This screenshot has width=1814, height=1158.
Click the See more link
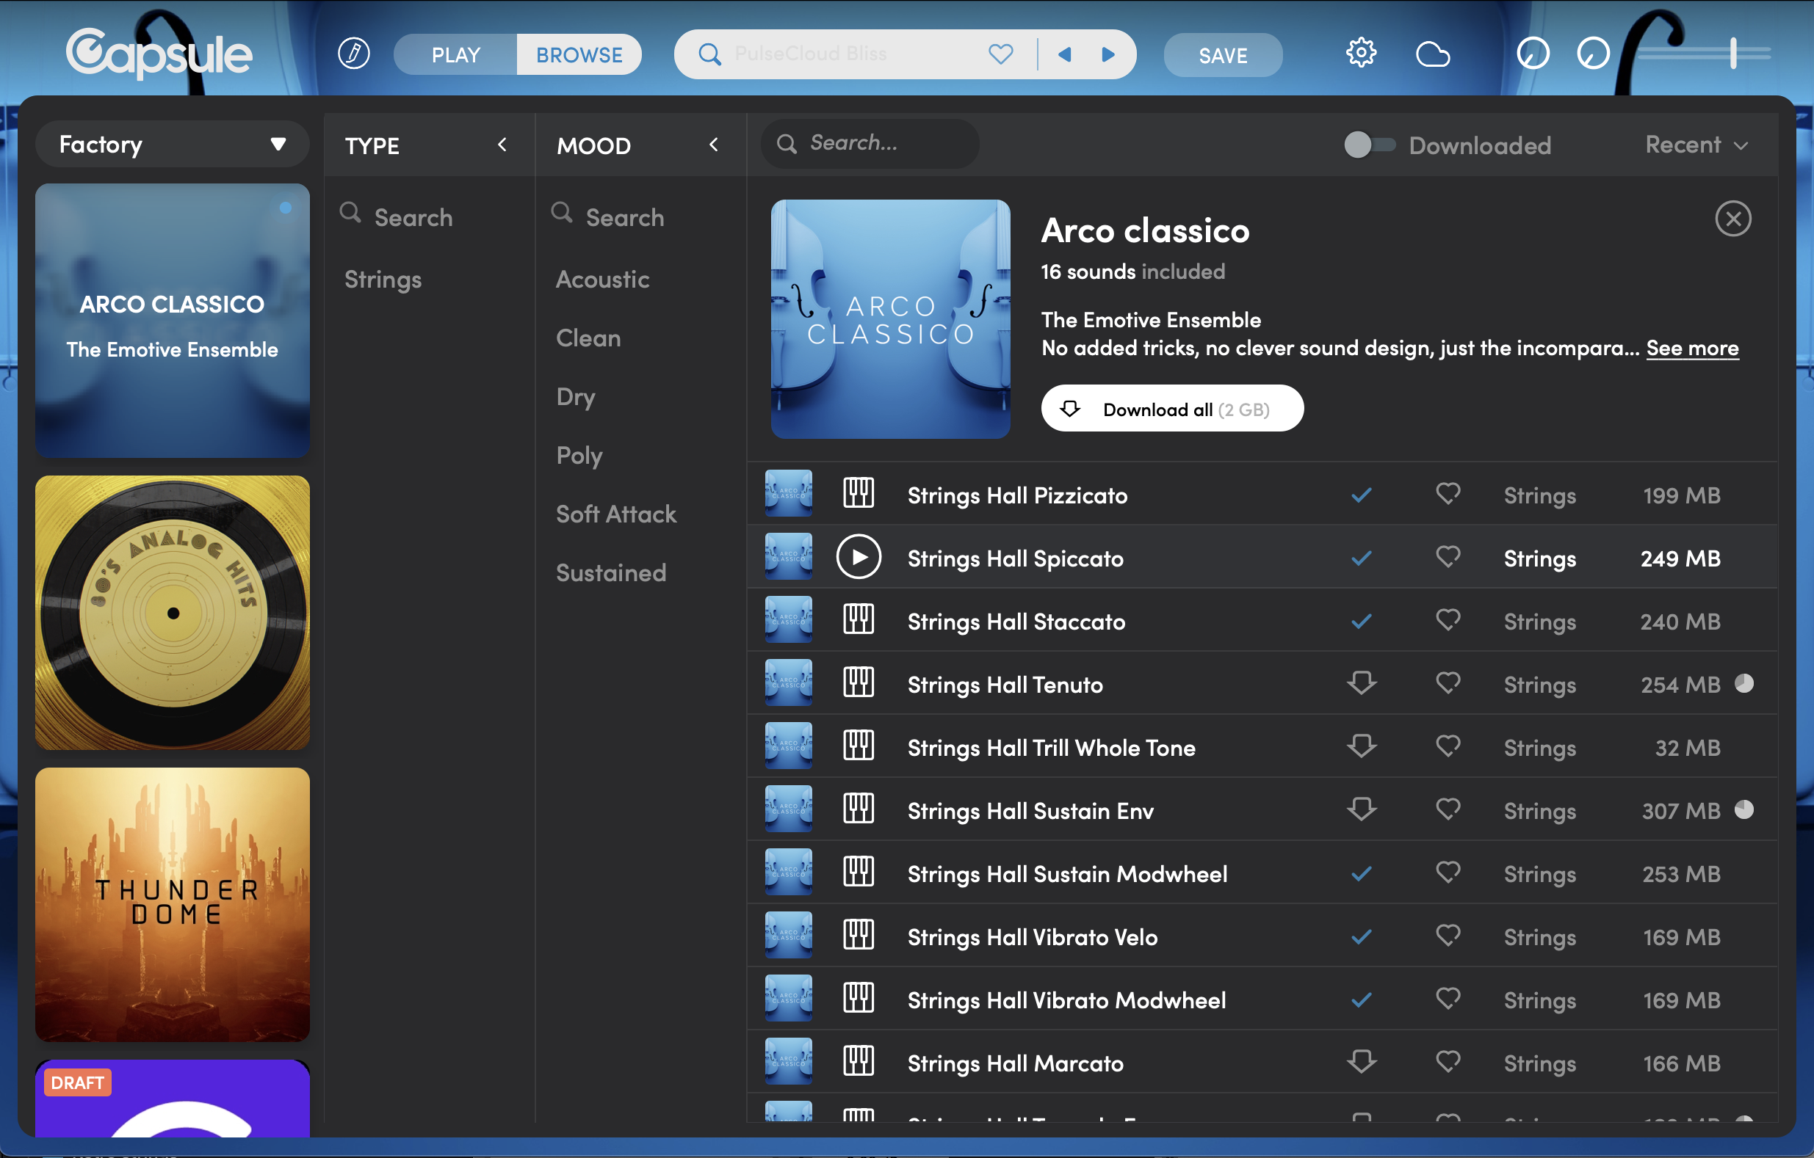tap(1692, 348)
